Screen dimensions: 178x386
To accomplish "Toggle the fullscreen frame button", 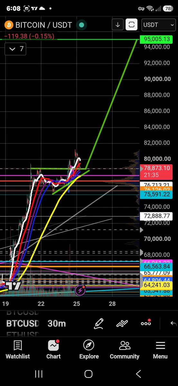I will coord(131,24).
